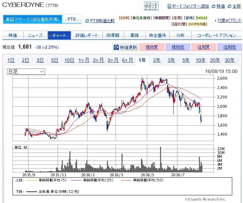Click the 信用買 margin buy button
This screenshot has height=203, width=243.
(204, 47)
